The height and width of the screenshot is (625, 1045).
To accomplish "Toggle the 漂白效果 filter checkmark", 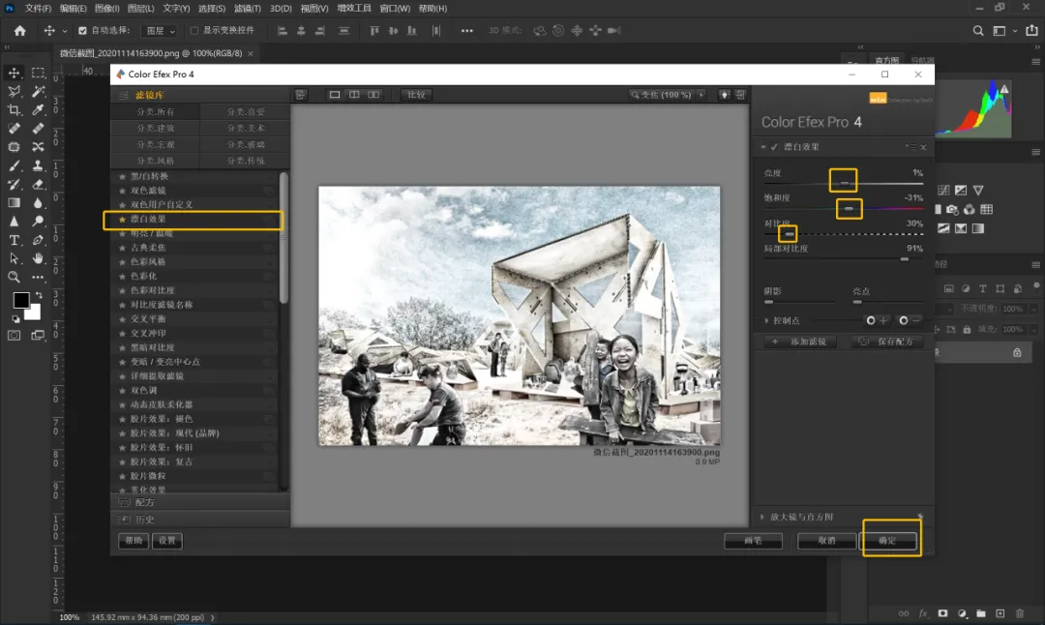I will pyautogui.click(x=774, y=147).
